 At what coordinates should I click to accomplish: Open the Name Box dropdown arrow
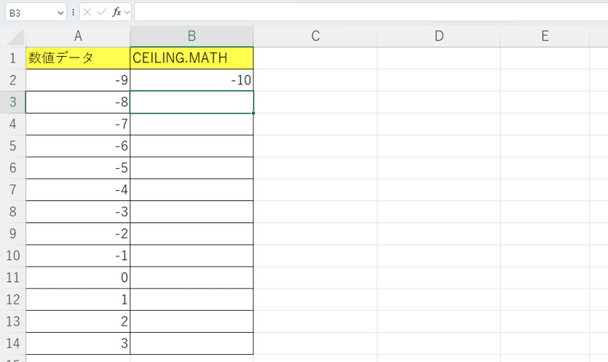click(x=61, y=13)
